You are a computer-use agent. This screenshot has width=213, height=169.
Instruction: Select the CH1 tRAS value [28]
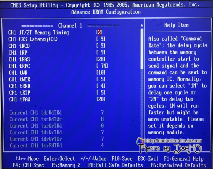101,59
